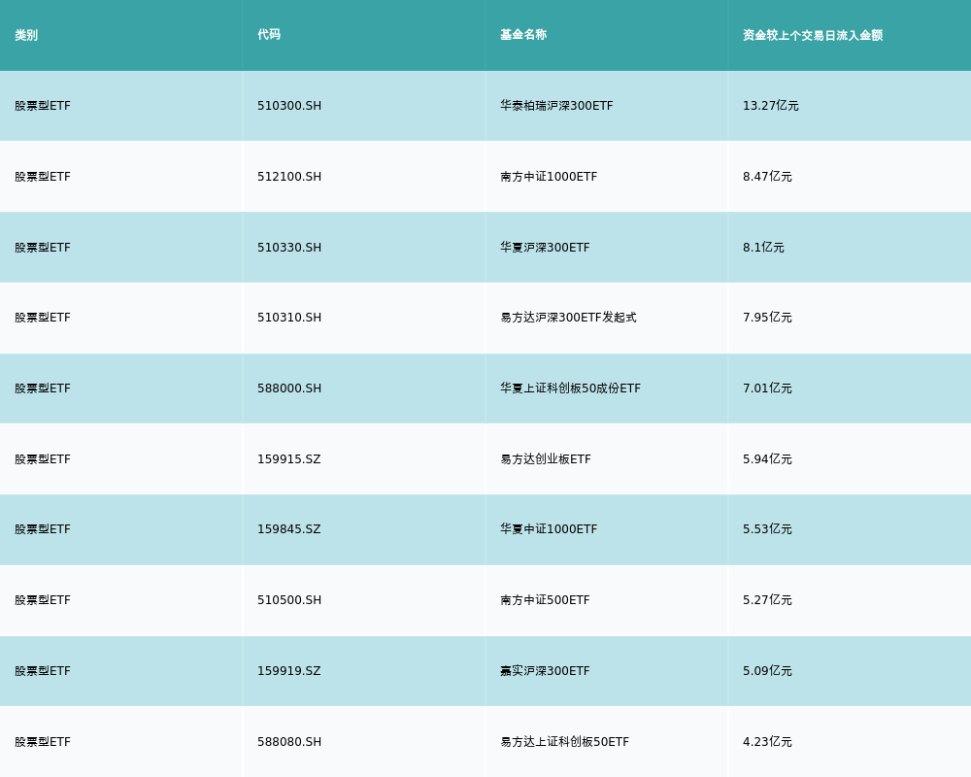Click fund name 南方中证500ETF
971x777 pixels.
(x=545, y=600)
